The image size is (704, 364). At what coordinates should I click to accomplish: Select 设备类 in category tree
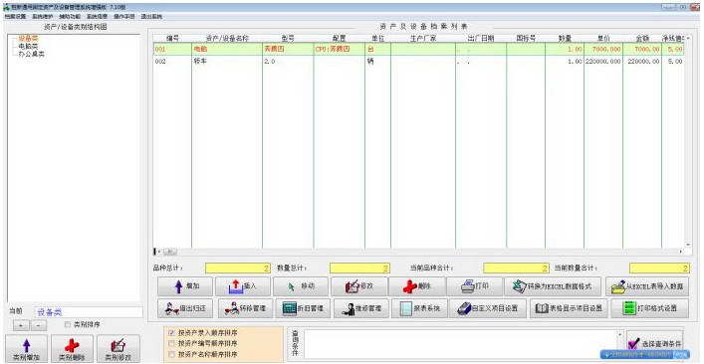(28, 39)
